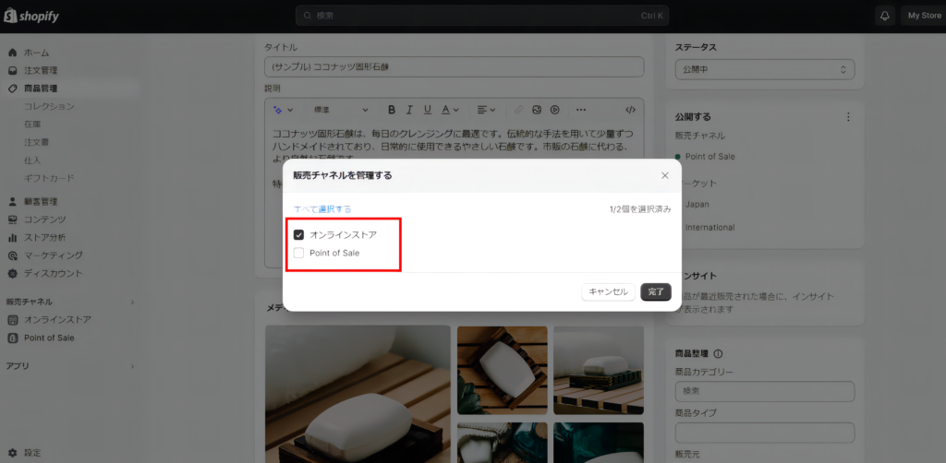The width and height of the screenshot is (946, 463).
Task: Click the マーケティング target icon
Action: (12, 255)
